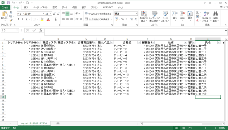
Task: Click the AutoSum sigma icon
Action: (197, 12)
